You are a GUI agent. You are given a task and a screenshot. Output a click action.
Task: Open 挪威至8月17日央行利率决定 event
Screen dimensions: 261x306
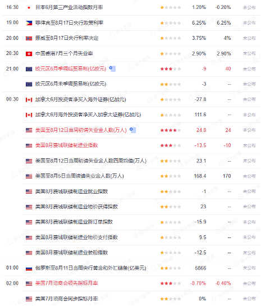[67, 38]
